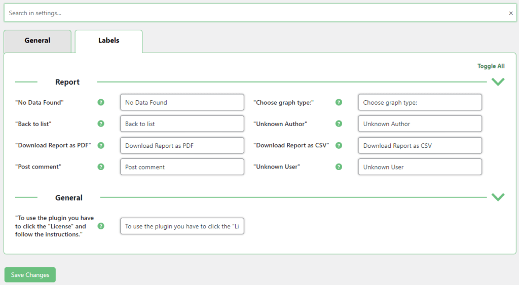The height and width of the screenshot is (285, 519).
Task: Click help icon for "Download Report as CSV"
Action: (x=339, y=145)
